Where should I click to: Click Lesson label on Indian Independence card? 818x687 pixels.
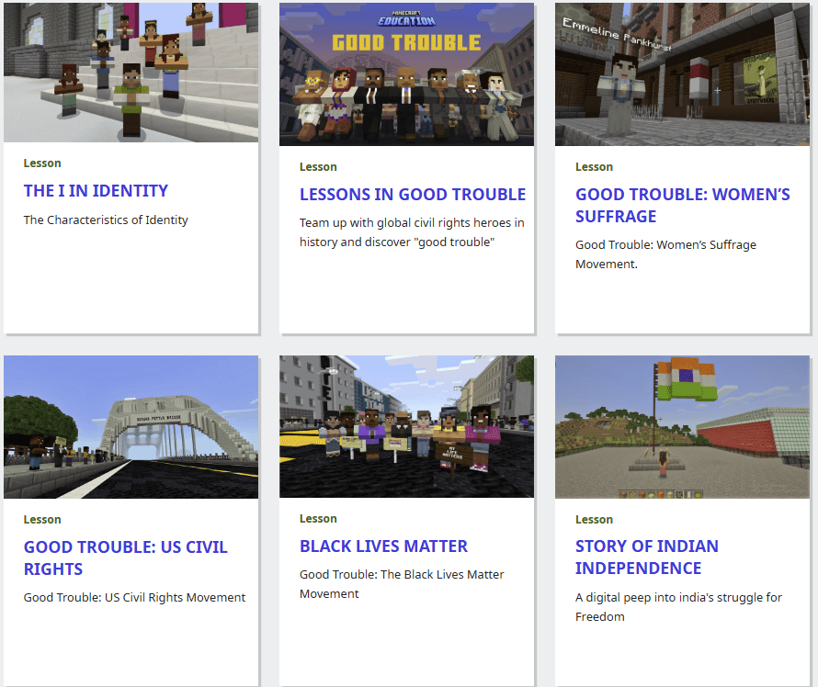point(594,520)
